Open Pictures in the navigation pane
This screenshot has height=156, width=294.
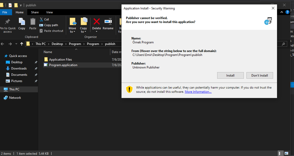(x=17, y=81)
